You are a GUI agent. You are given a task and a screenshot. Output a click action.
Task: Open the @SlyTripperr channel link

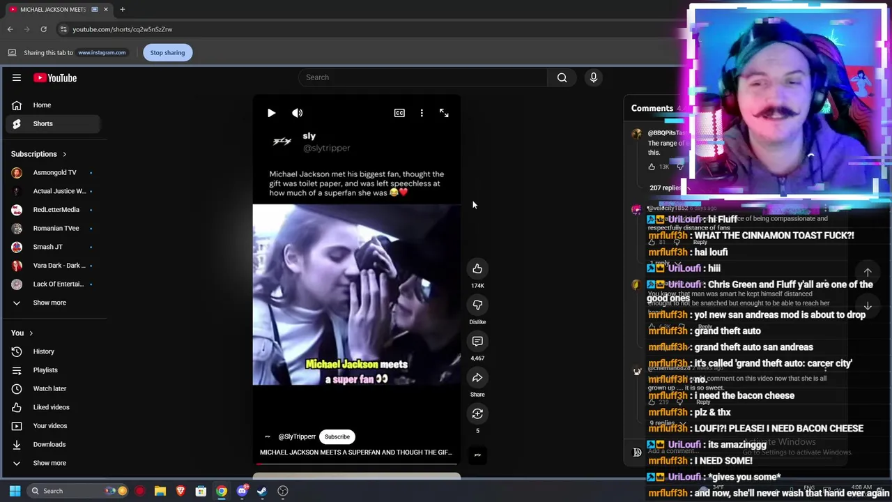(x=297, y=436)
